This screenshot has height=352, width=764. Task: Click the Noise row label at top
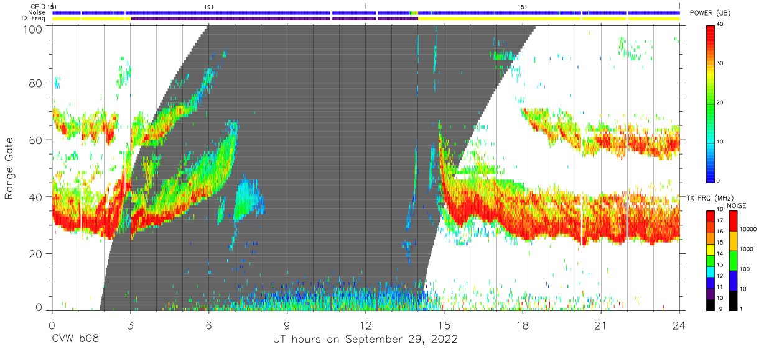coord(37,12)
